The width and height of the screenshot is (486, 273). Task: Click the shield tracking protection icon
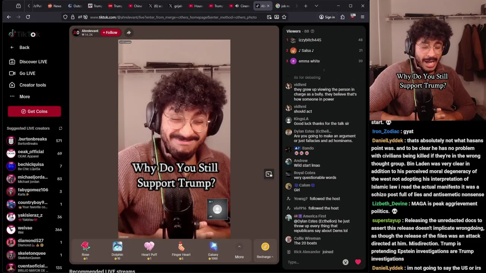[65, 17]
